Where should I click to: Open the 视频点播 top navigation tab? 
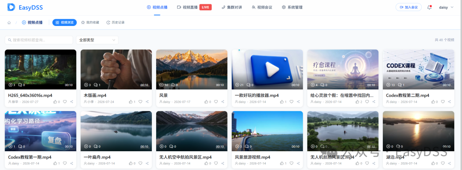coord(157,7)
